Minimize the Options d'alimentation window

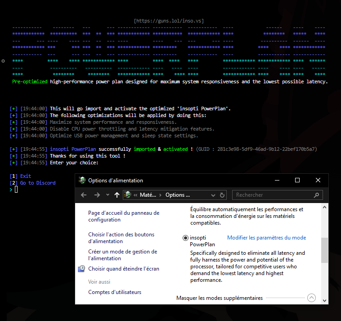(x=277, y=180)
